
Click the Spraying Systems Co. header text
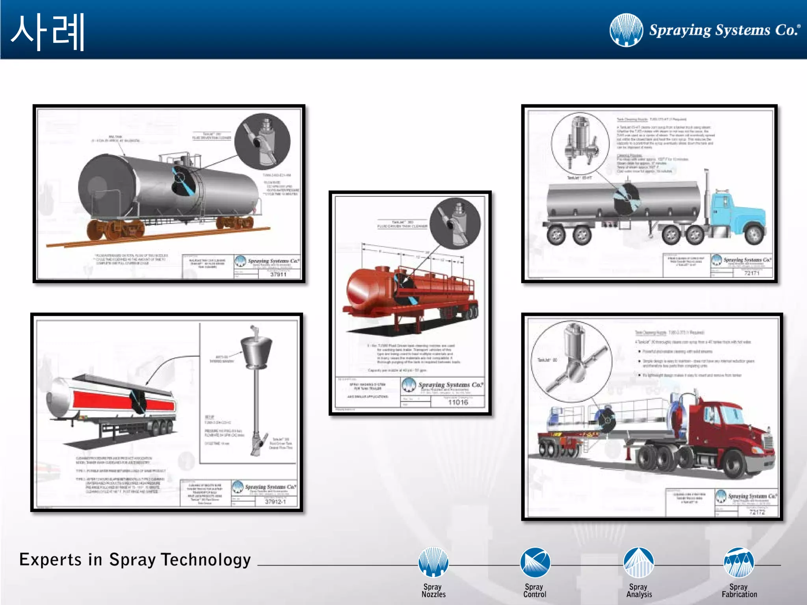tap(724, 30)
